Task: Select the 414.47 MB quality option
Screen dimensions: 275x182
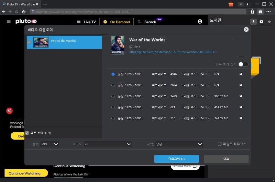Action: point(113,107)
